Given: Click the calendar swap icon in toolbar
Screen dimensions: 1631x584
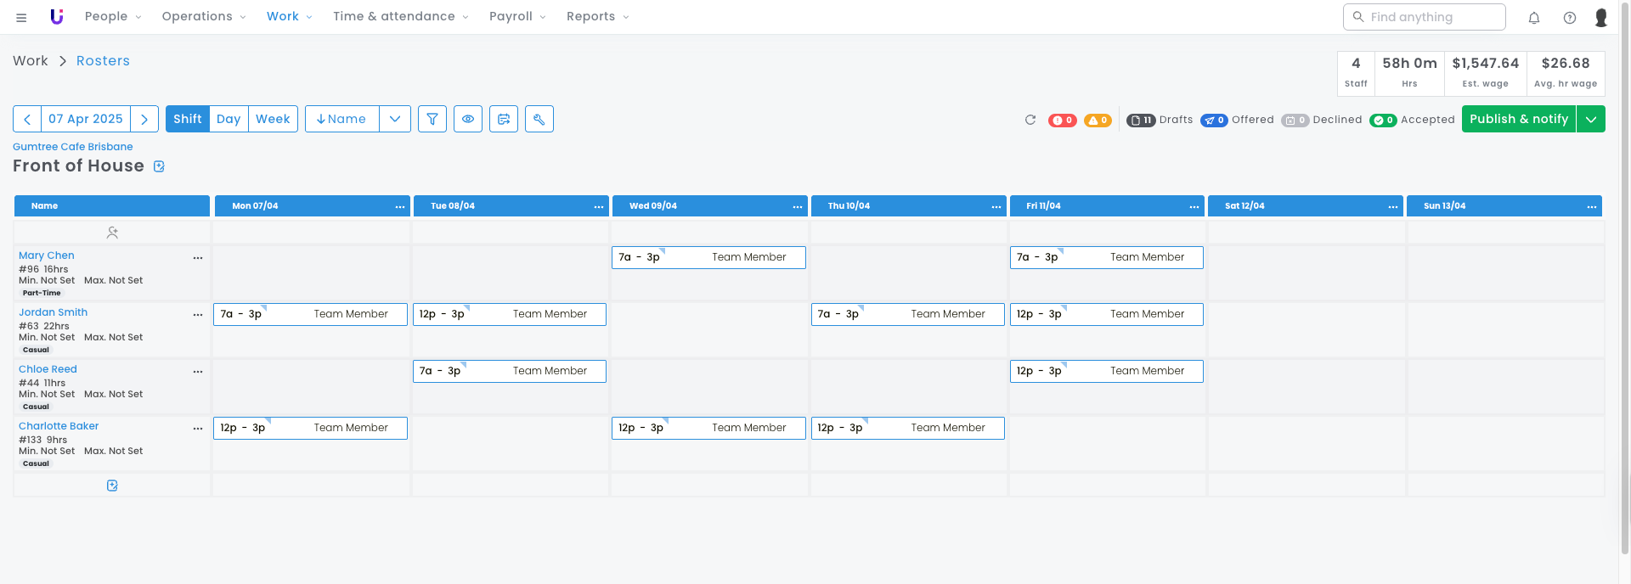Looking at the screenshot, I should tap(504, 119).
